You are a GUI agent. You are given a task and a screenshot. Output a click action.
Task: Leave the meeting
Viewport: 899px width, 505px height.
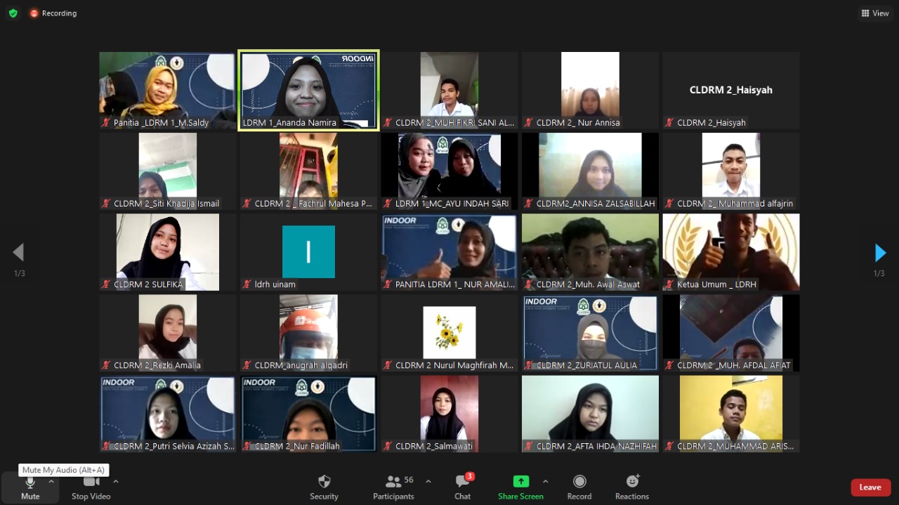[x=871, y=487]
